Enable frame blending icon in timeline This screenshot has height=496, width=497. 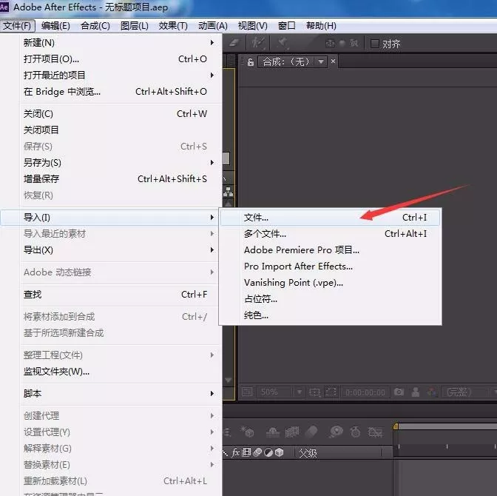point(292,432)
